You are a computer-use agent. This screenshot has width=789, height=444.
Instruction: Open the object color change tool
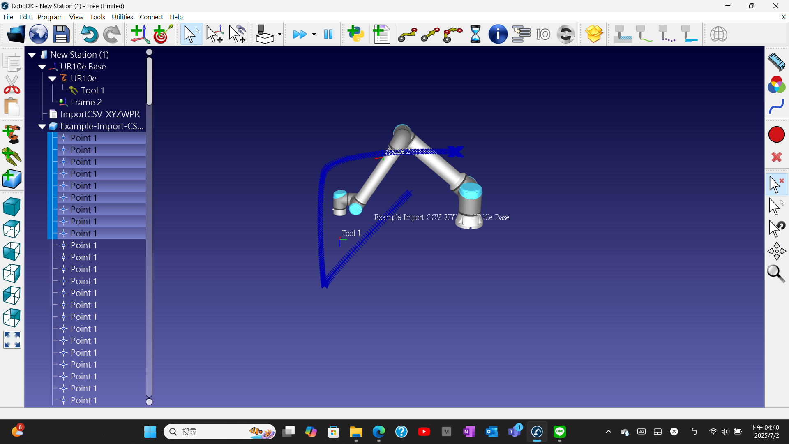(776, 85)
